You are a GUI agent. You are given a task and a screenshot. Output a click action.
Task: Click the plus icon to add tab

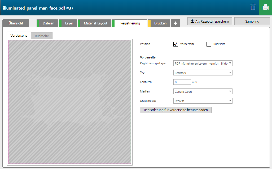pyautogui.click(x=175, y=23)
